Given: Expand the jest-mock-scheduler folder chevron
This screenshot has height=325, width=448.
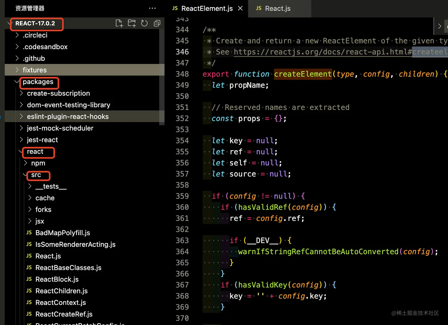Looking at the screenshot, I should [21, 128].
